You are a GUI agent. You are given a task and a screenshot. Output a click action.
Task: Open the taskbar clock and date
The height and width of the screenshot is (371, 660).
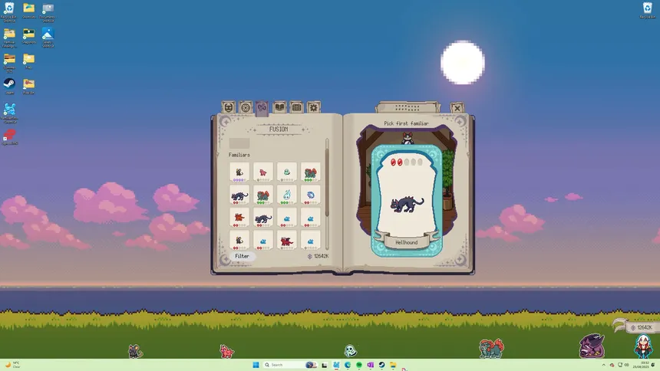642,365
